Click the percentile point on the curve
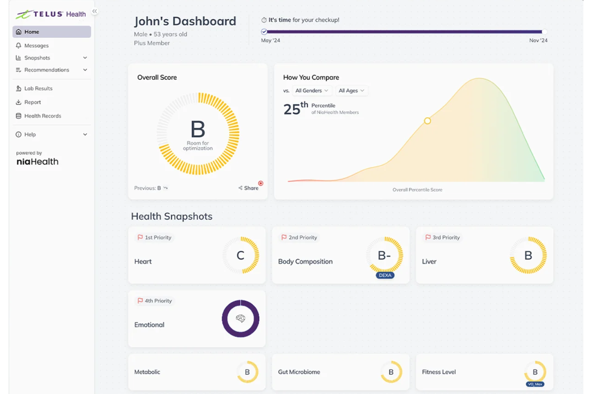This screenshot has height=394, width=592. (428, 121)
